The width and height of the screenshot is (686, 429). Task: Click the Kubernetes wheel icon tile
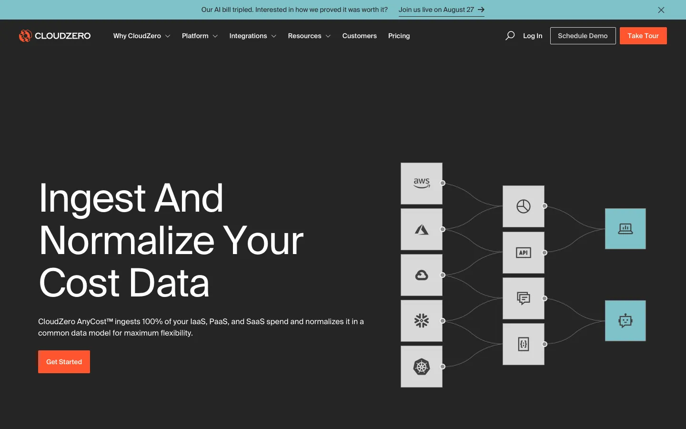[422, 367]
